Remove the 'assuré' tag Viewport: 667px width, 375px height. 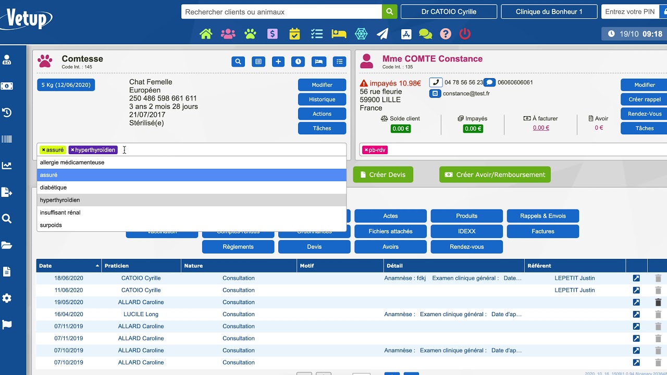pyautogui.click(x=44, y=150)
